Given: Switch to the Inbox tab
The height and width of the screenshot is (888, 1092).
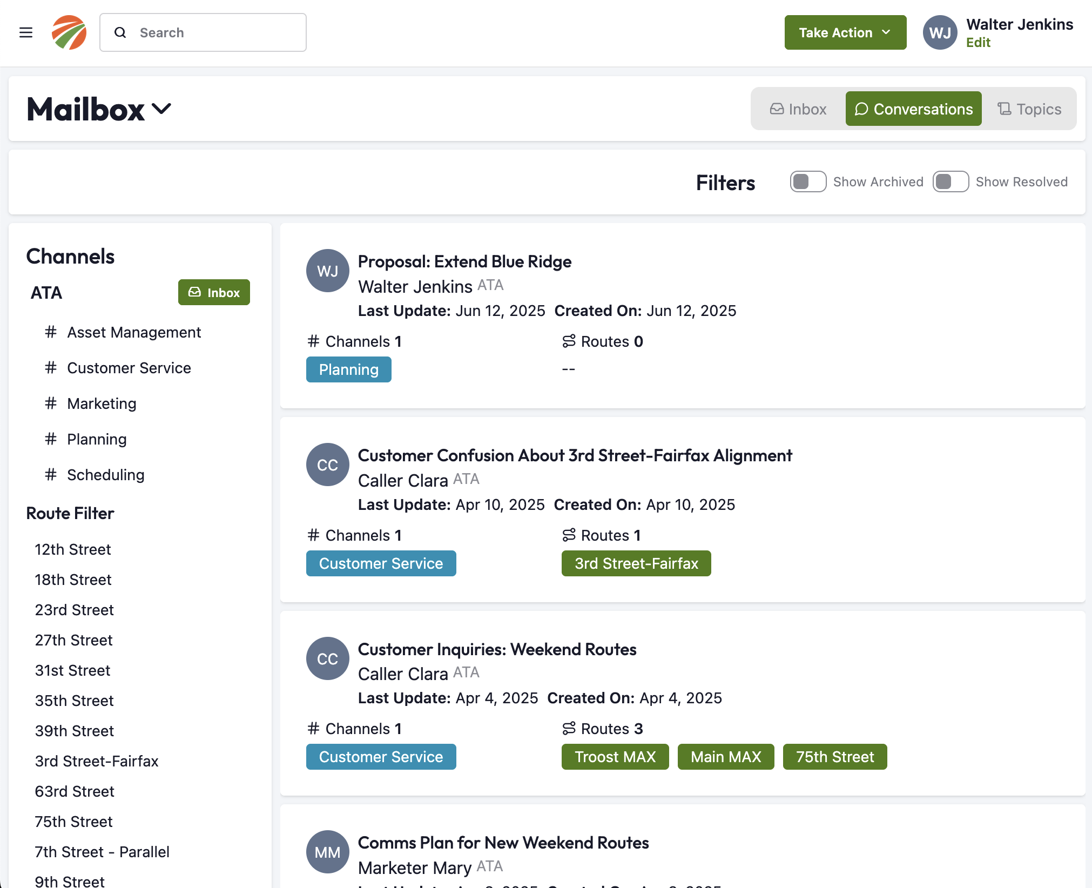Looking at the screenshot, I should [798, 109].
